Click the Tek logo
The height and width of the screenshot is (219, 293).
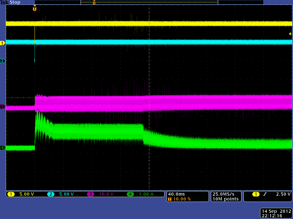[5, 2]
